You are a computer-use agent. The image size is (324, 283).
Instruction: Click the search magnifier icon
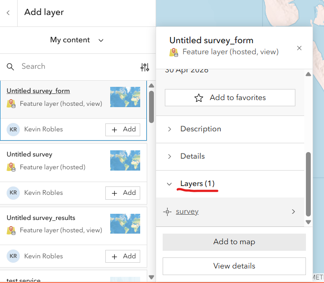tap(10, 67)
